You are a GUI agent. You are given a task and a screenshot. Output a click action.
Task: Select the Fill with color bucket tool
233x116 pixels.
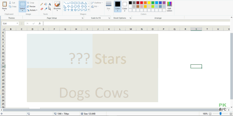[46, 4]
